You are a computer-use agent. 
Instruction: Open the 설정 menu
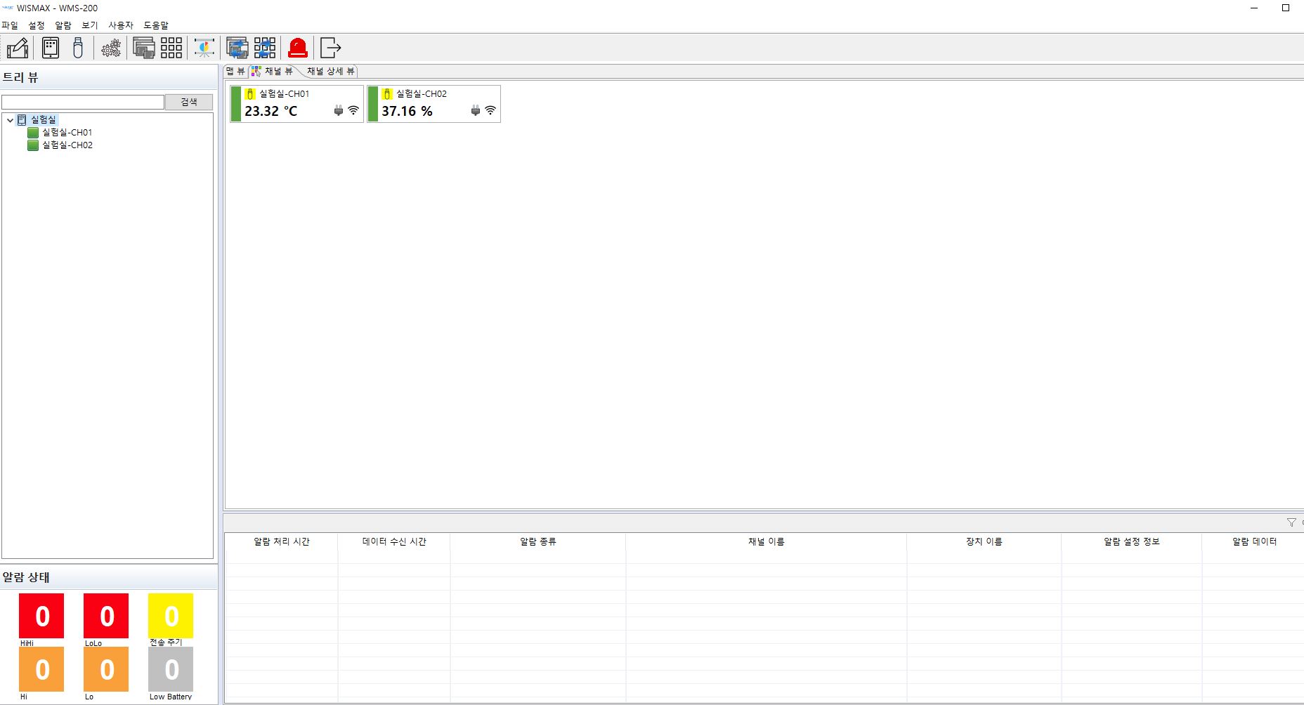point(37,25)
